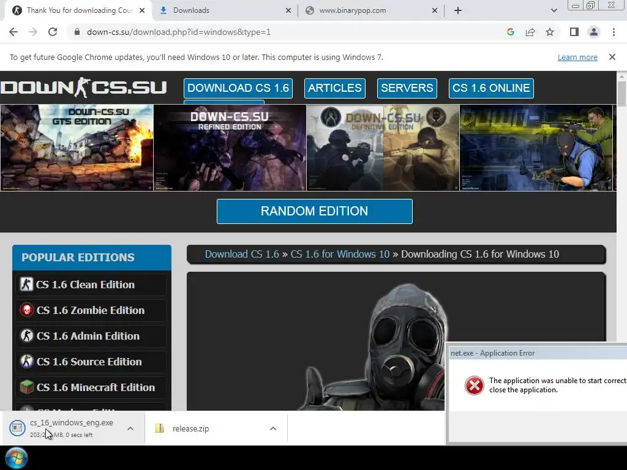Open the Google icon in address bar
The image size is (627, 470).
point(510,32)
